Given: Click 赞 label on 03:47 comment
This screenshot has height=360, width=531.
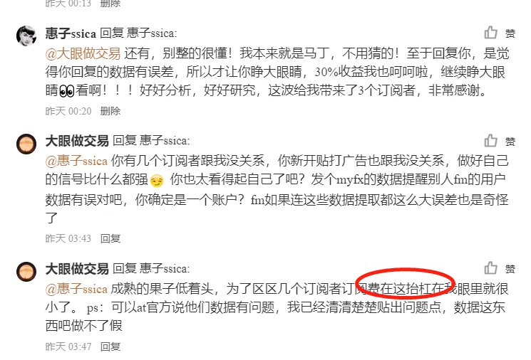Looking at the screenshot, I should click(x=510, y=269).
